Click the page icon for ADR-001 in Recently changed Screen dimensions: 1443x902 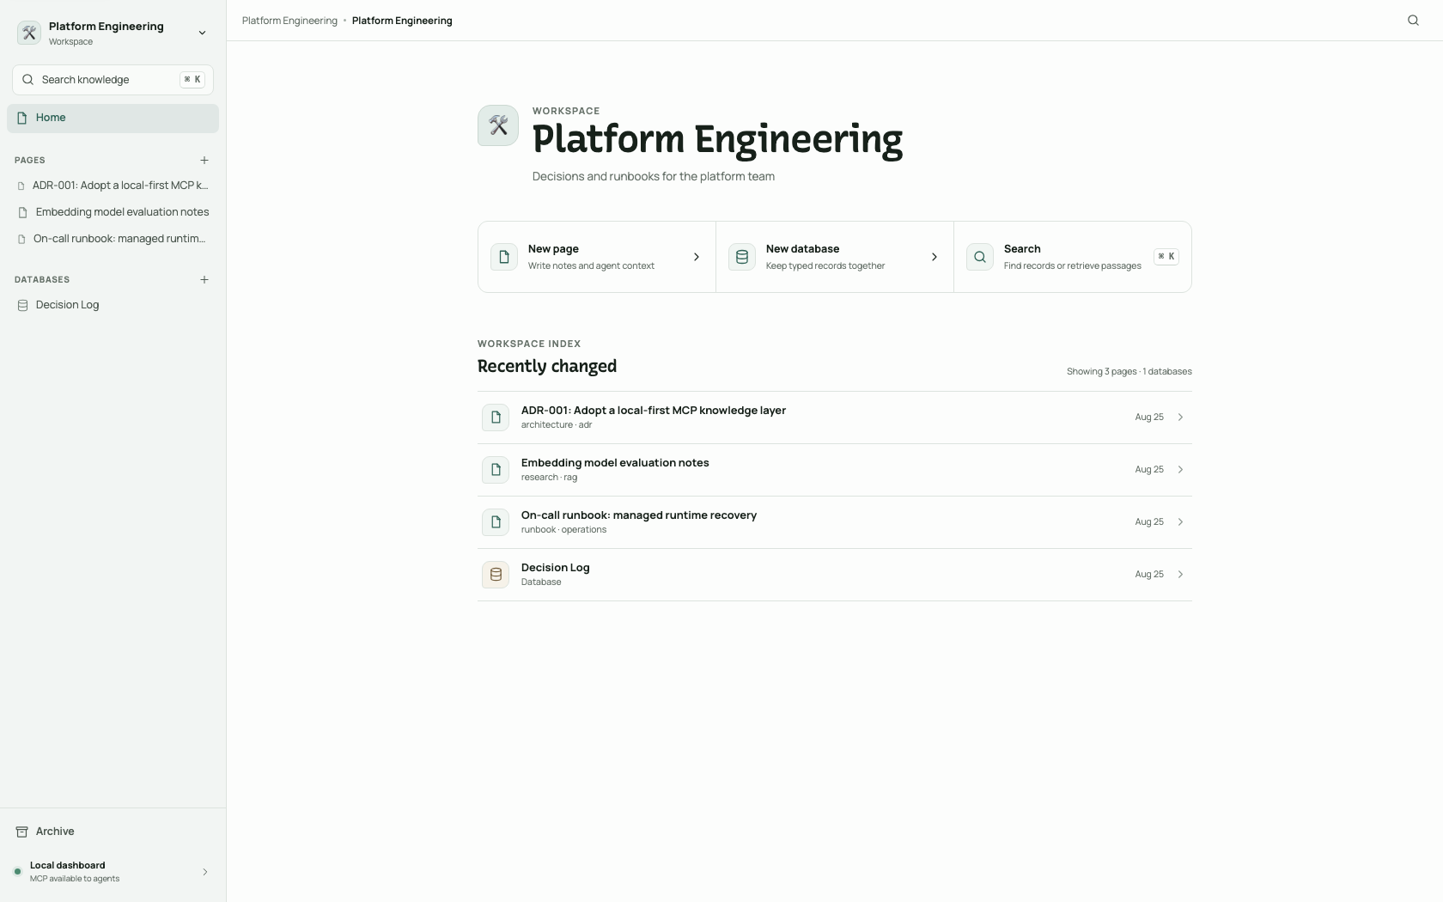click(496, 417)
